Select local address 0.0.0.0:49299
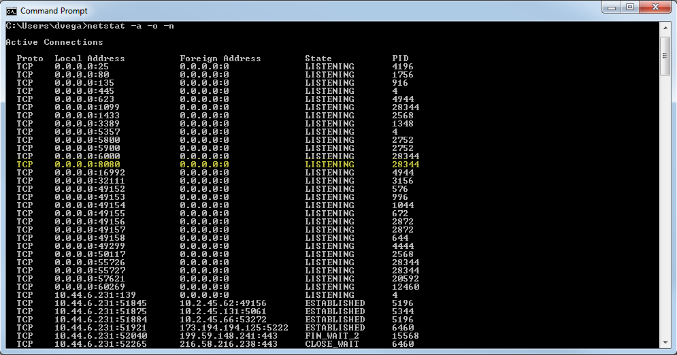Viewport: 677px width, 355px height. (90, 246)
